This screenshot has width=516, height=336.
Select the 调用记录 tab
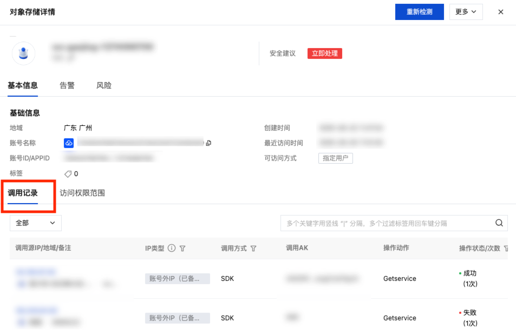point(23,193)
